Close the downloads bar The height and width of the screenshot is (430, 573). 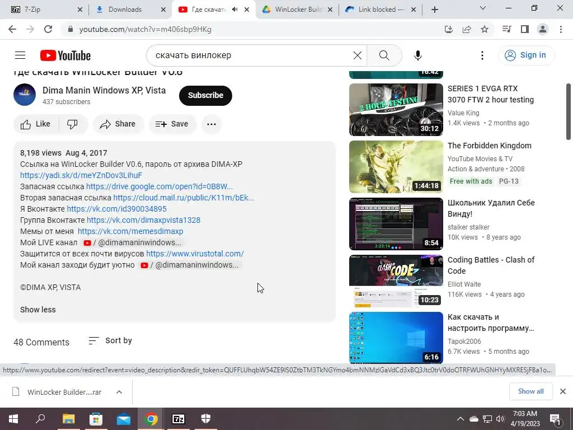coord(563,391)
